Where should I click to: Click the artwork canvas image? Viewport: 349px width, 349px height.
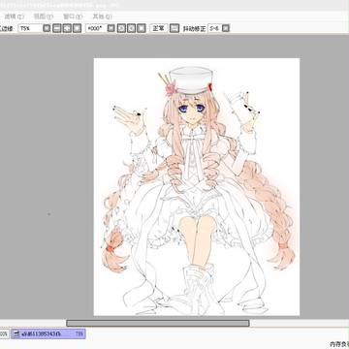(197, 187)
